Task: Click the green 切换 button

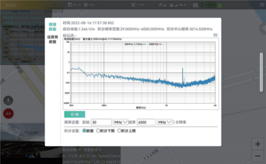Action: pos(75,114)
